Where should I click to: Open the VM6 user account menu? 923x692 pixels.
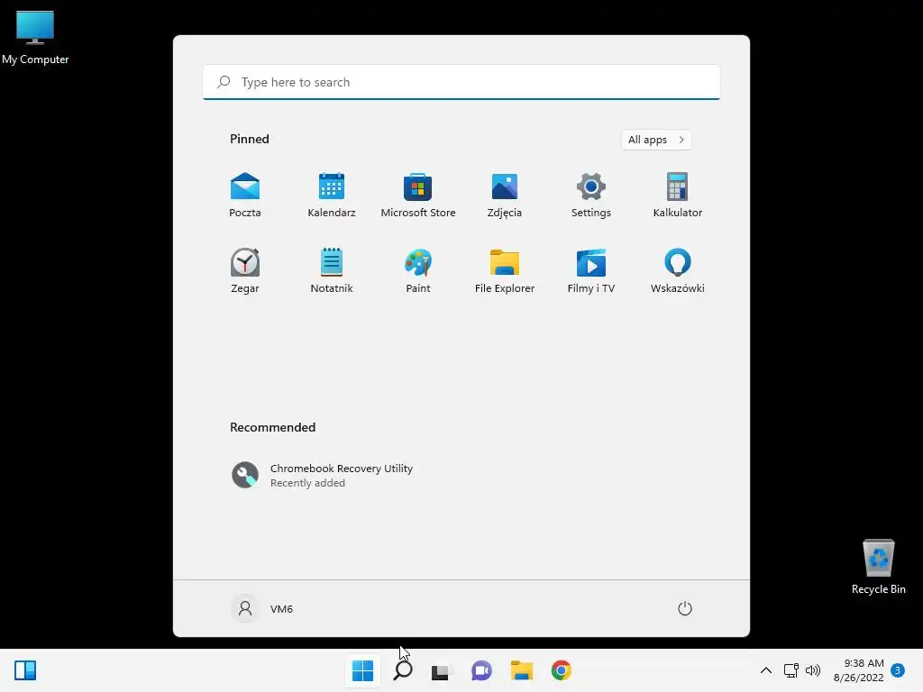(262, 608)
